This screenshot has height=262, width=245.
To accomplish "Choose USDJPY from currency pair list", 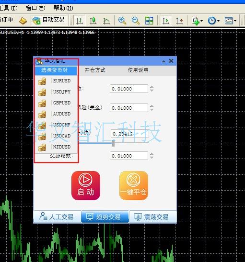I will [56, 92].
